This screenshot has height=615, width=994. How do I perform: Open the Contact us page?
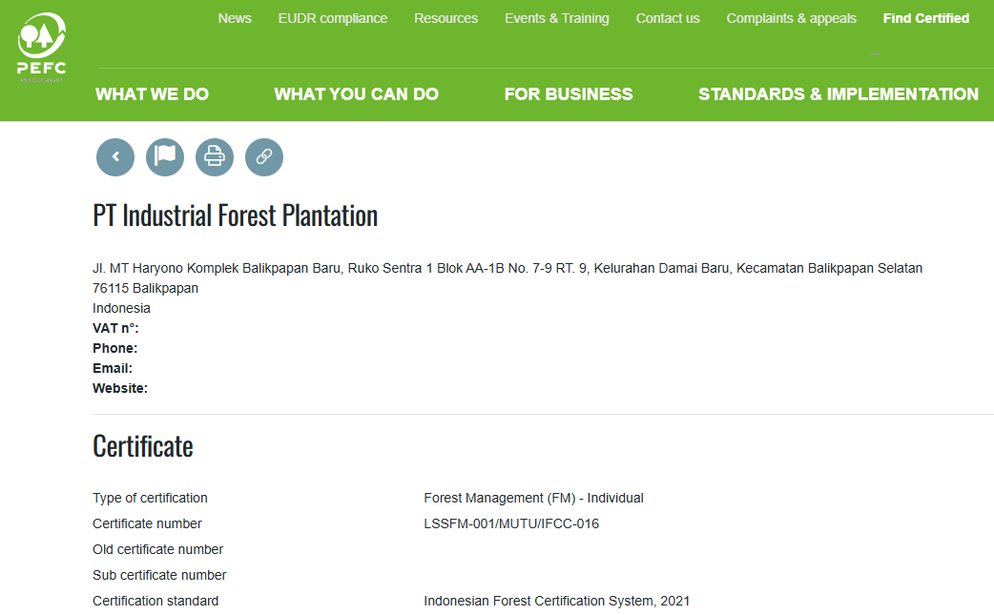click(x=668, y=18)
